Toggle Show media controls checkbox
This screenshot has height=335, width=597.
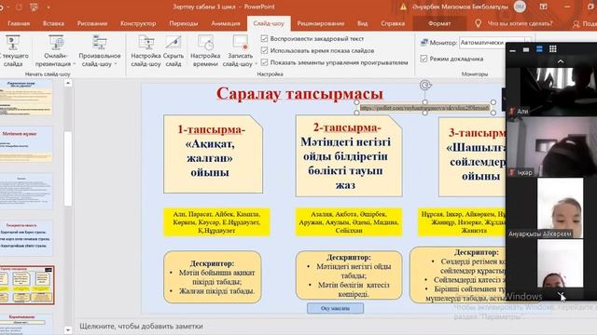point(265,62)
